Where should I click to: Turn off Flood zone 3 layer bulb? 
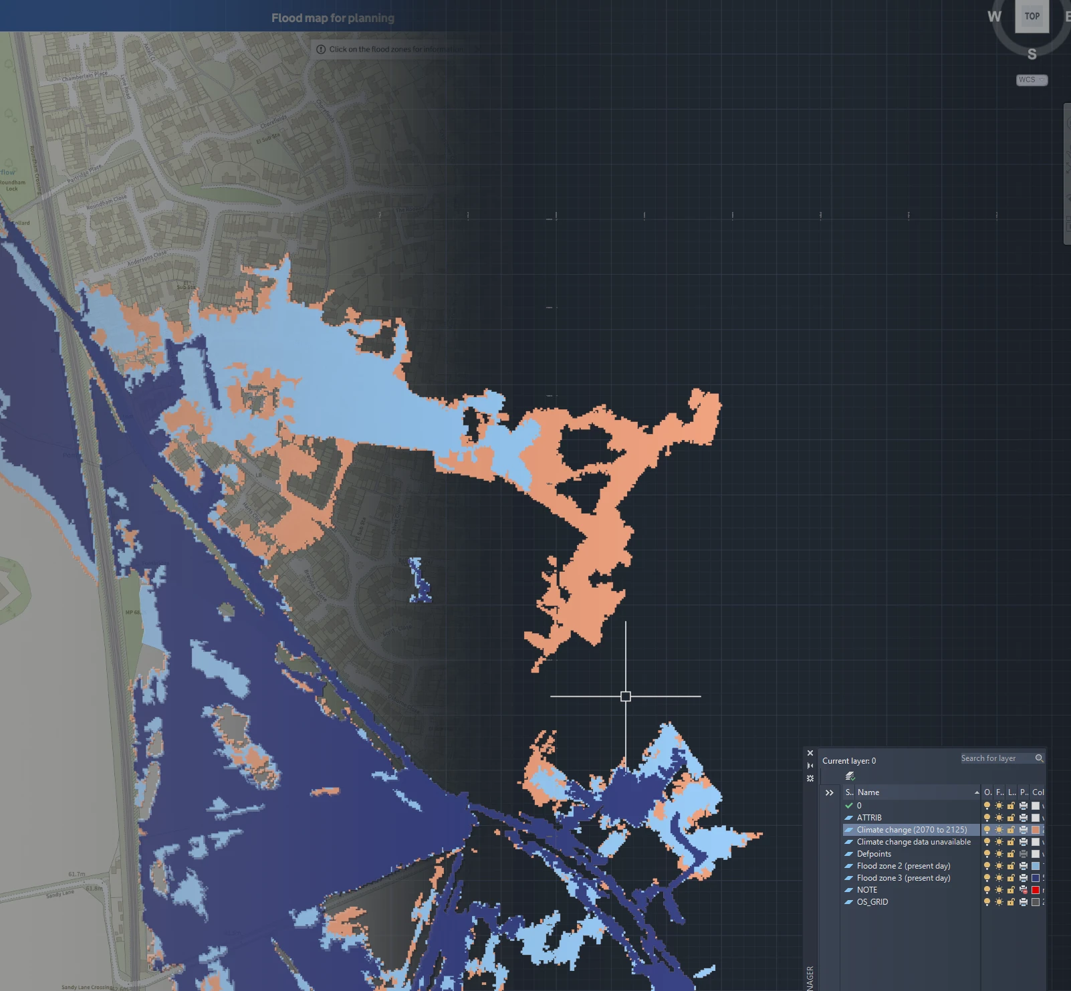[x=987, y=878]
